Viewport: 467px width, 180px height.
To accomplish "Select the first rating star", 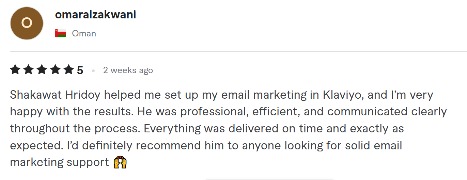I will point(15,70).
